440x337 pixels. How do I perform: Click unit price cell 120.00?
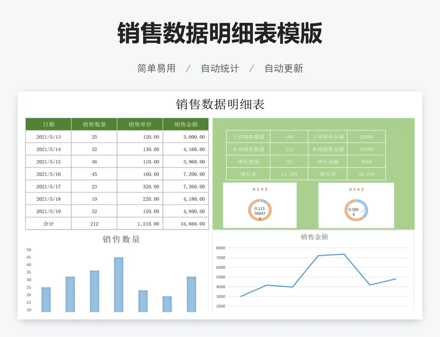[140, 137]
